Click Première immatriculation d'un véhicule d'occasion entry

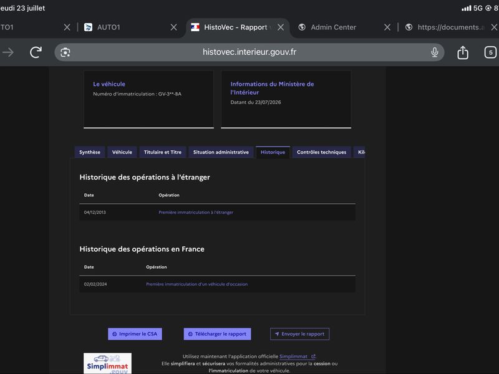196,284
